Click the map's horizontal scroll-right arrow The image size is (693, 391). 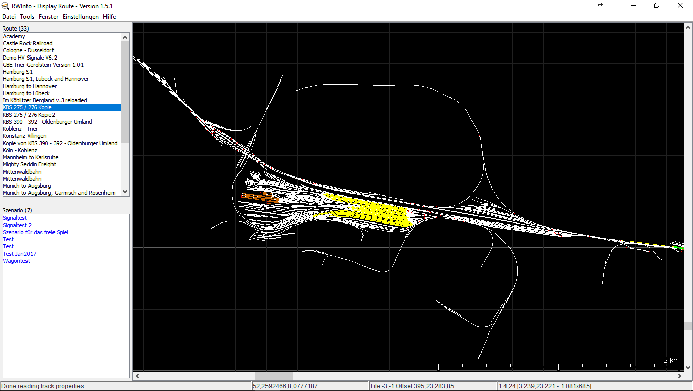point(680,376)
